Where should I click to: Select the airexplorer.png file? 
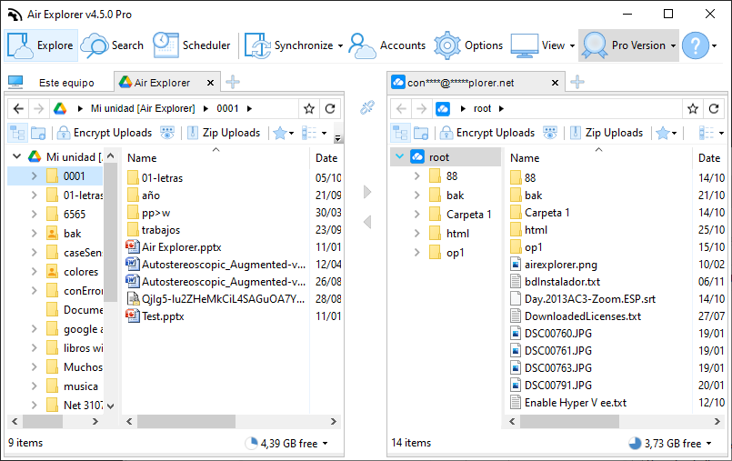coord(561,265)
